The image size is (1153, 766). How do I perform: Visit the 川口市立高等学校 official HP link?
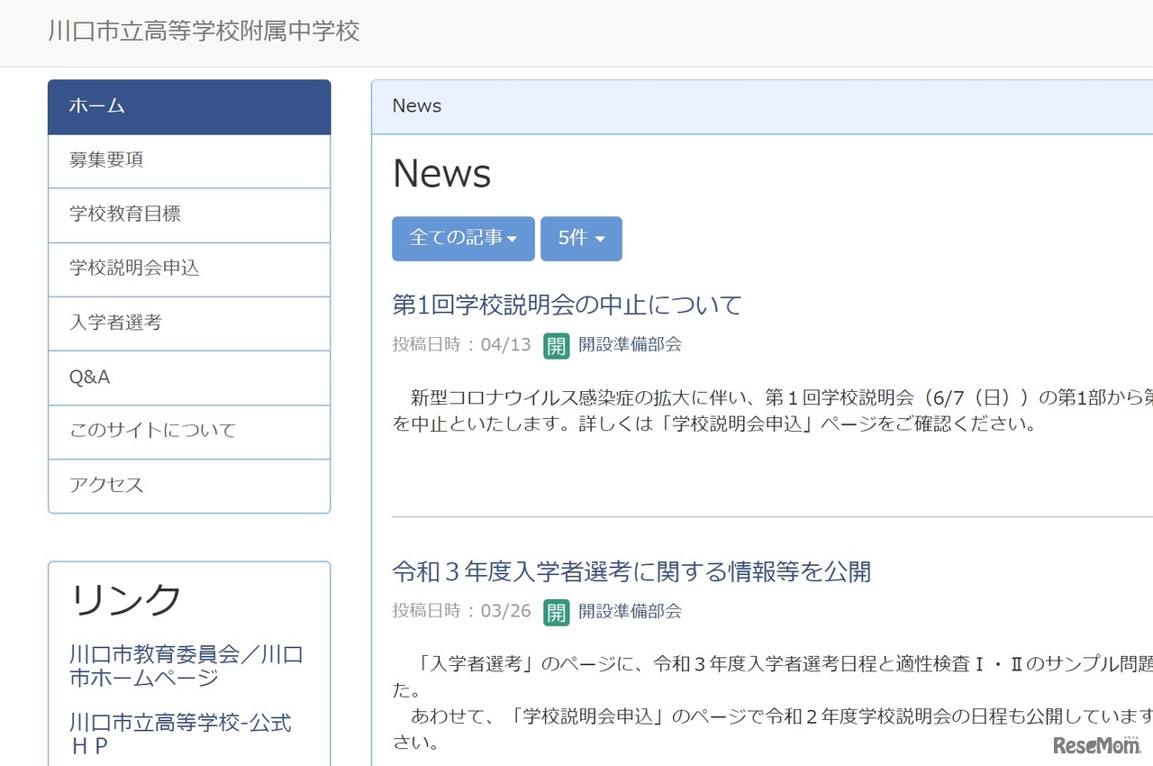coord(179,733)
